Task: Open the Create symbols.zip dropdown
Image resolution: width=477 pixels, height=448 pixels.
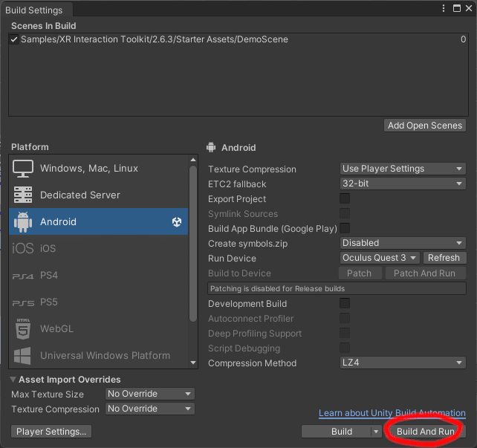Action: (x=403, y=243)
